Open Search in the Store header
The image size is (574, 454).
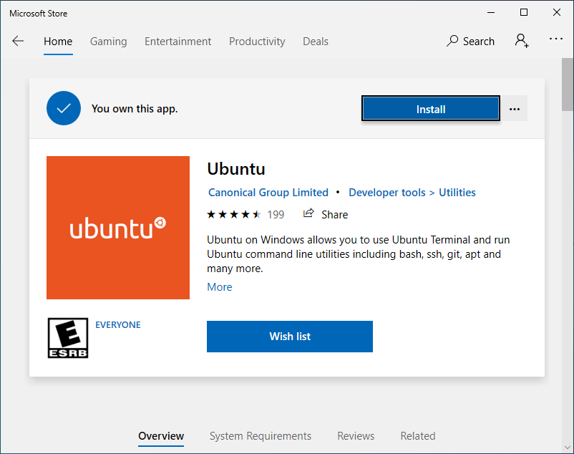point(470,41)
